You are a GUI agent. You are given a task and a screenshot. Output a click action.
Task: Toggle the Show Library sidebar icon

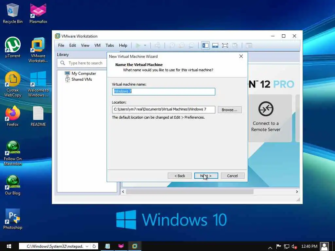[205, 45]
